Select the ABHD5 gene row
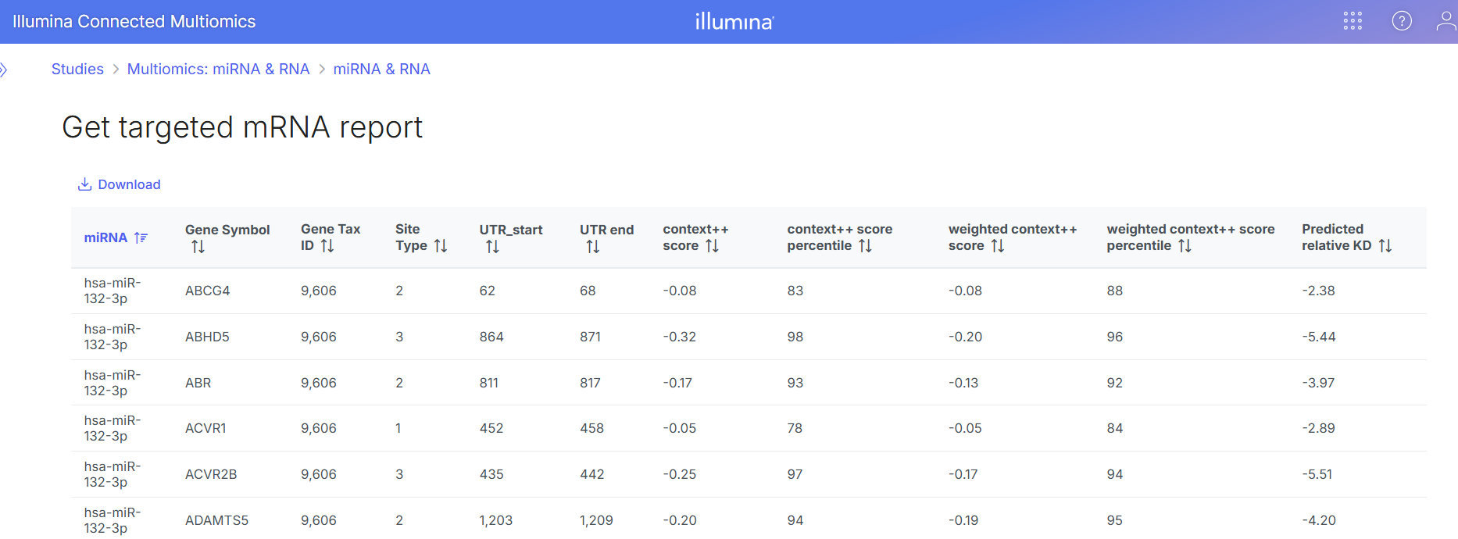 207,337
